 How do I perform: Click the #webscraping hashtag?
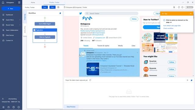point(85,31)
